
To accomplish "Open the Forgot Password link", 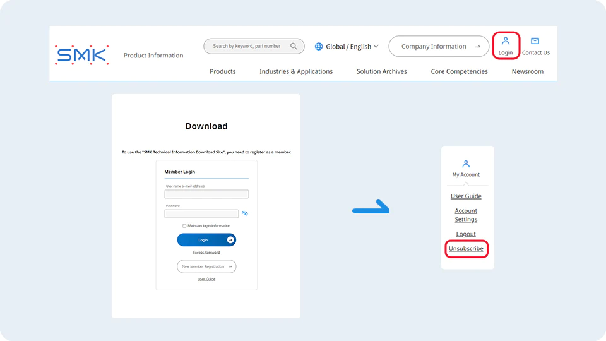I will 206,253.
